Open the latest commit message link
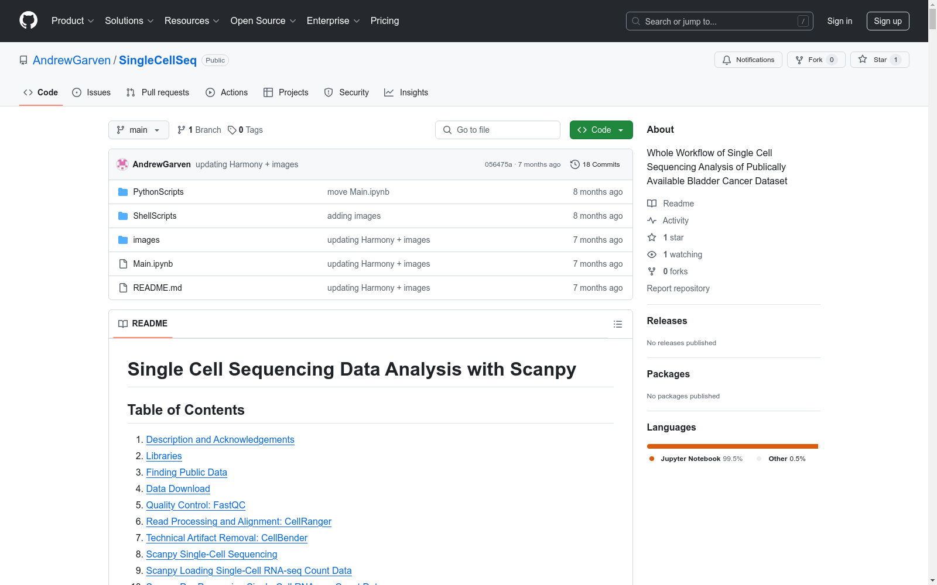 point(247,164)
